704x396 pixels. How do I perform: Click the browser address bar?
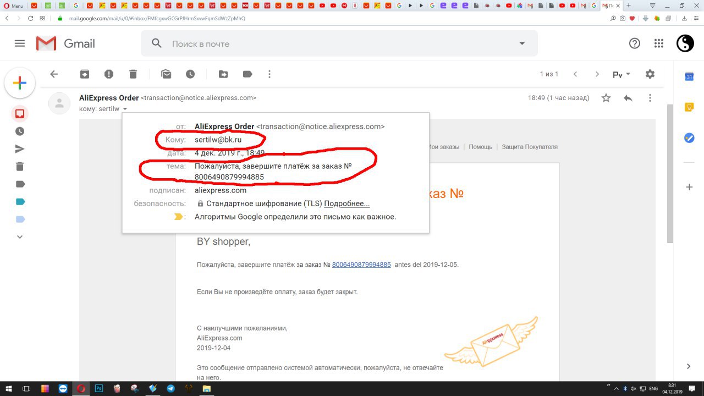click(330, 18)
